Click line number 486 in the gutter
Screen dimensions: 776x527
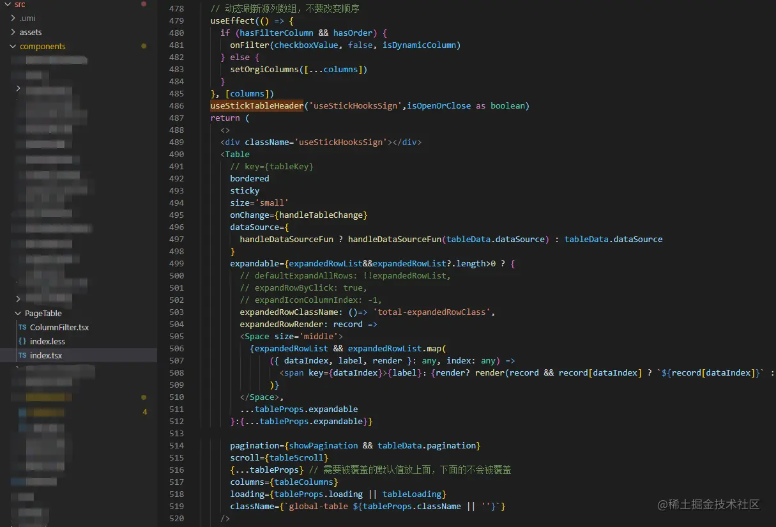point(176,105)
